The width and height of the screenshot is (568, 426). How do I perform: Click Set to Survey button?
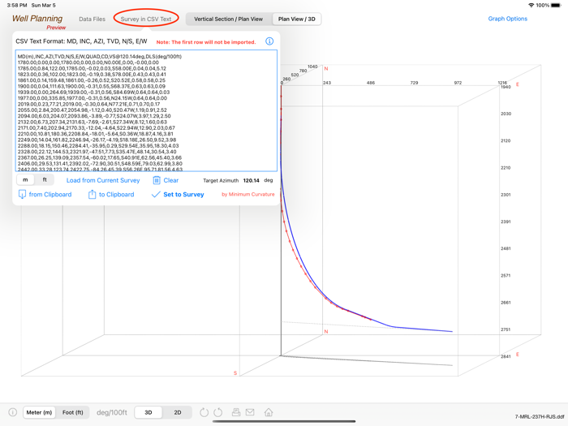178,195
